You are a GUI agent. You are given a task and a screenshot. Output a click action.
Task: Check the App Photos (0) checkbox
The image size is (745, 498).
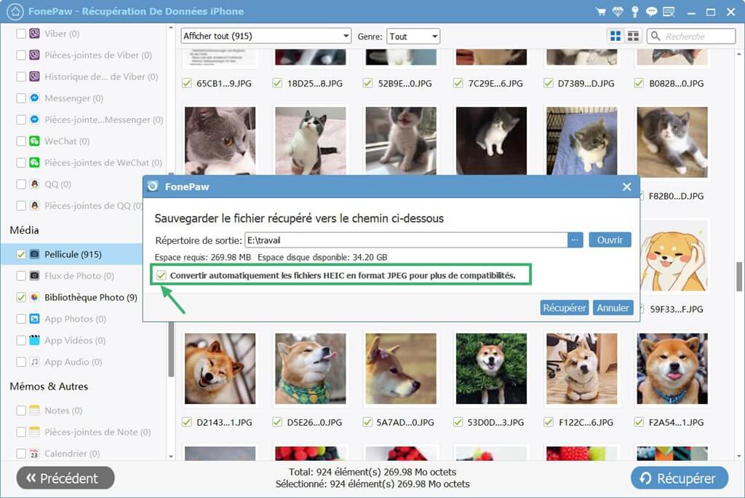[21, 319]
